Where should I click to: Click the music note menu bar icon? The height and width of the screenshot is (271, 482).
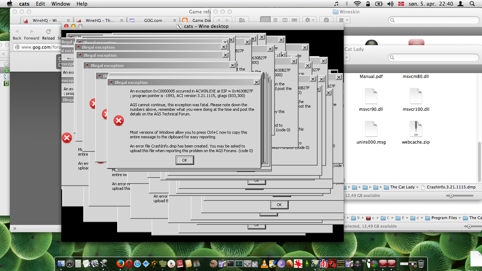[336, 4]
